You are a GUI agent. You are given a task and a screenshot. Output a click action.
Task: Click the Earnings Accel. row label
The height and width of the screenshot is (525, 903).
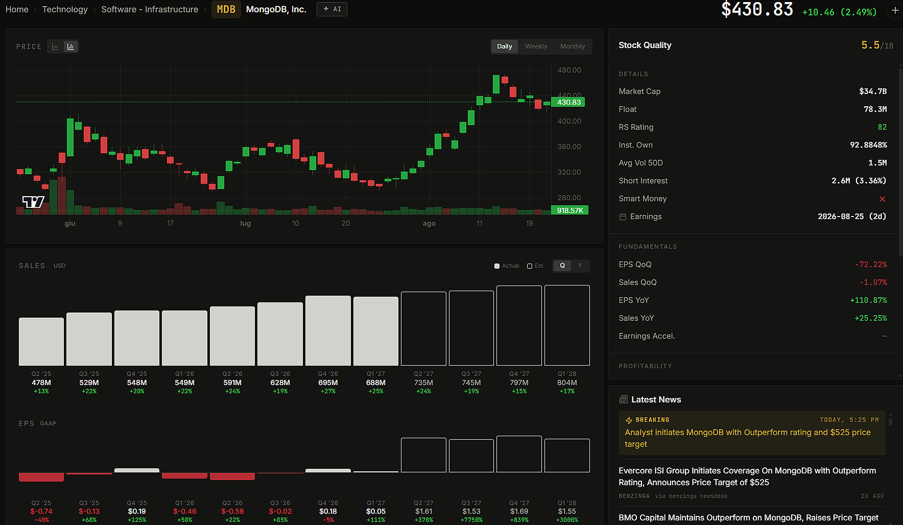pos(647,336)
